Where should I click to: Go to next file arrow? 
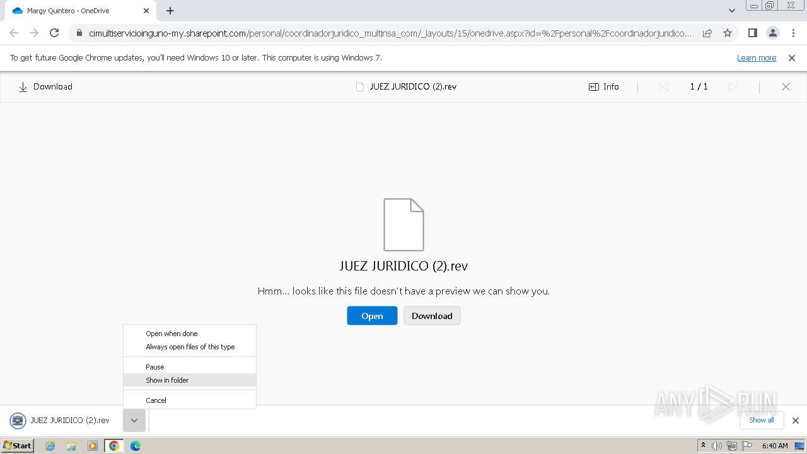(x=733, y=87)
